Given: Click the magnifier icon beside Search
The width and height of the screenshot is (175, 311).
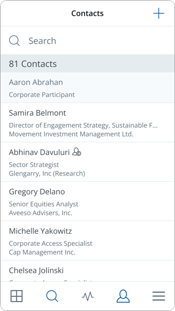Looking at the screenshot, I should tap(14, 41).
